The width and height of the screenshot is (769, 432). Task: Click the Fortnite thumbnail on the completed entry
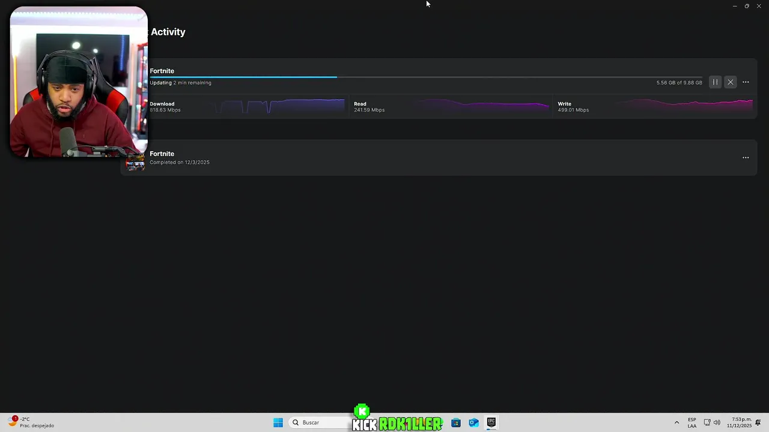click(x=135, y=163)
